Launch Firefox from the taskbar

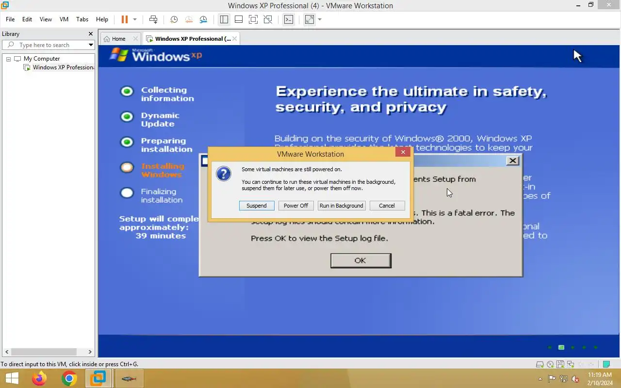[x=39, y=378]
